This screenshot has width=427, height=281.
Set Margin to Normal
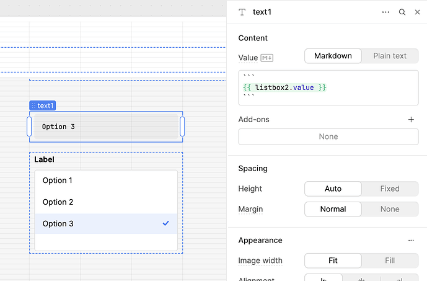pyautogui.click(x=333, y=209)
